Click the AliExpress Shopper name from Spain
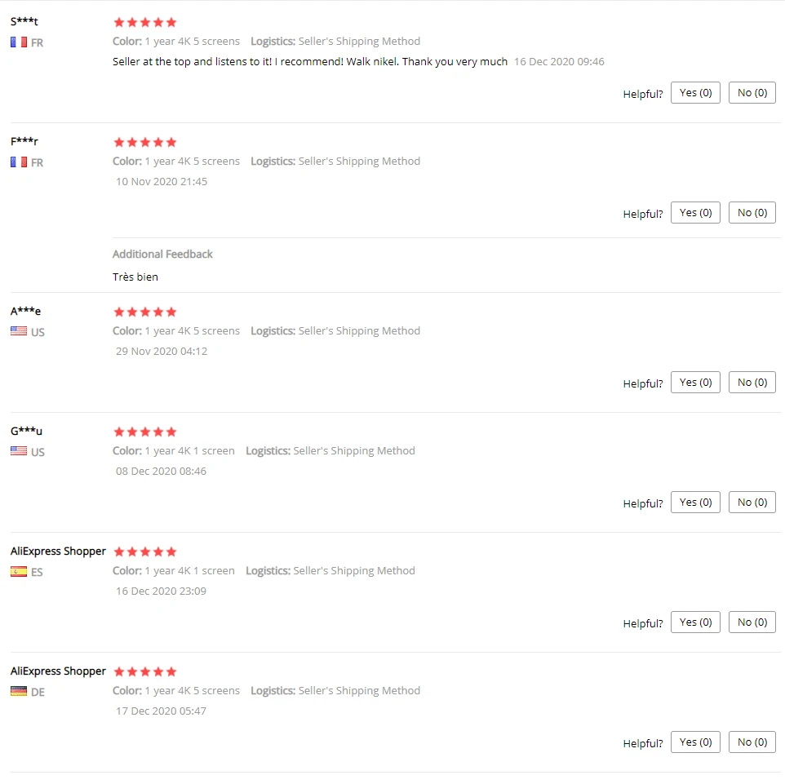 point(58,551)
